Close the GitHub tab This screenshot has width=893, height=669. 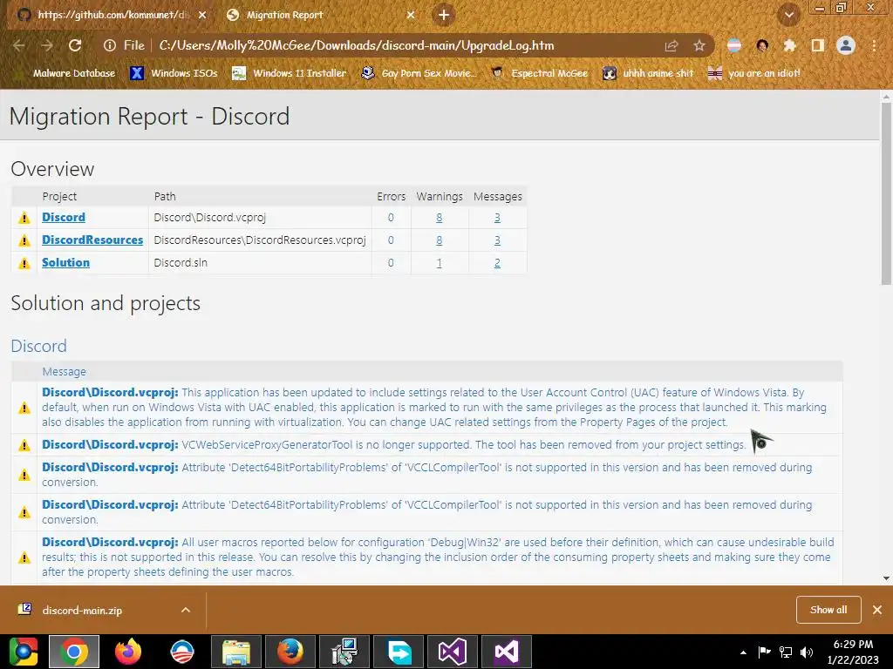(202, 16)
